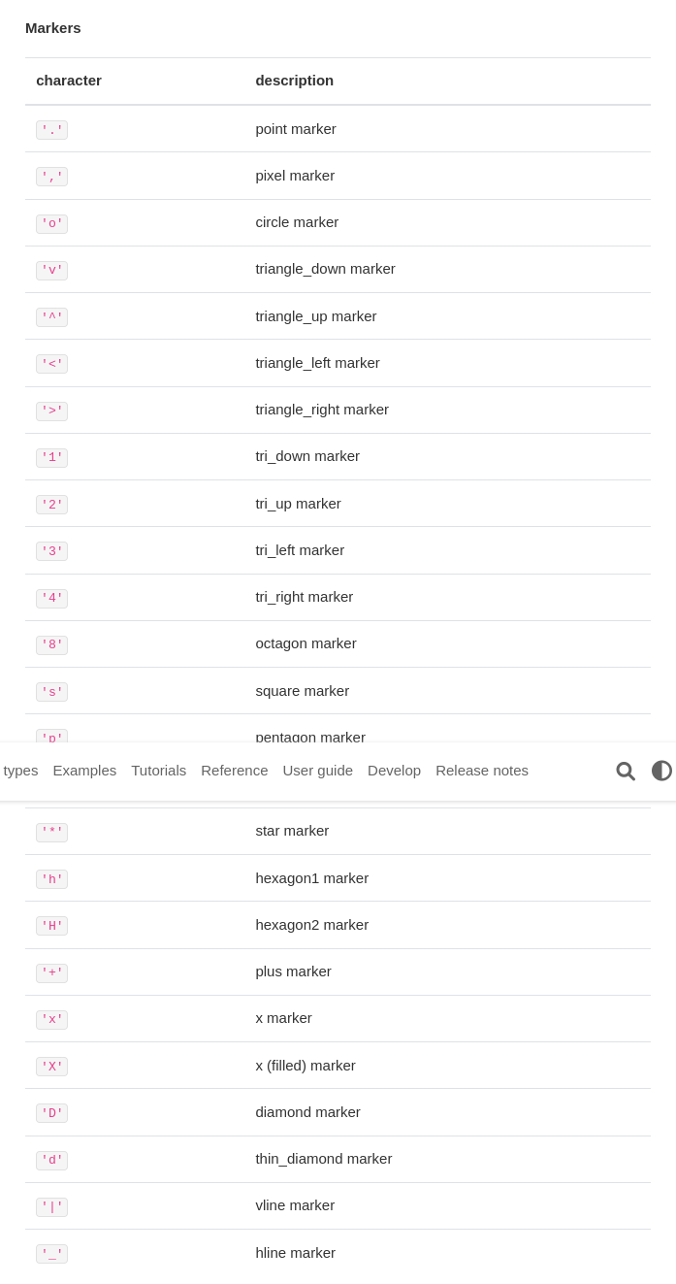
Task: Toggle the light/dark theme icon
Action: point(661,771)
